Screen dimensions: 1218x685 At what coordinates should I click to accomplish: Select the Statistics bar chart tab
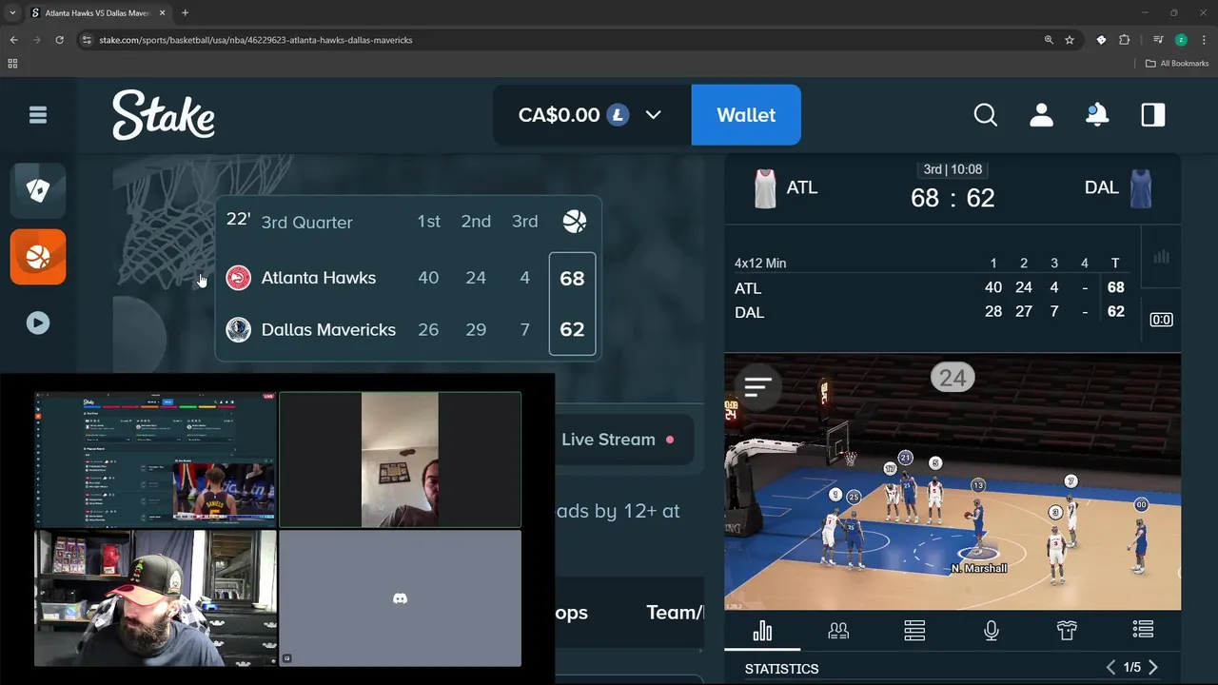click(762, 631)
